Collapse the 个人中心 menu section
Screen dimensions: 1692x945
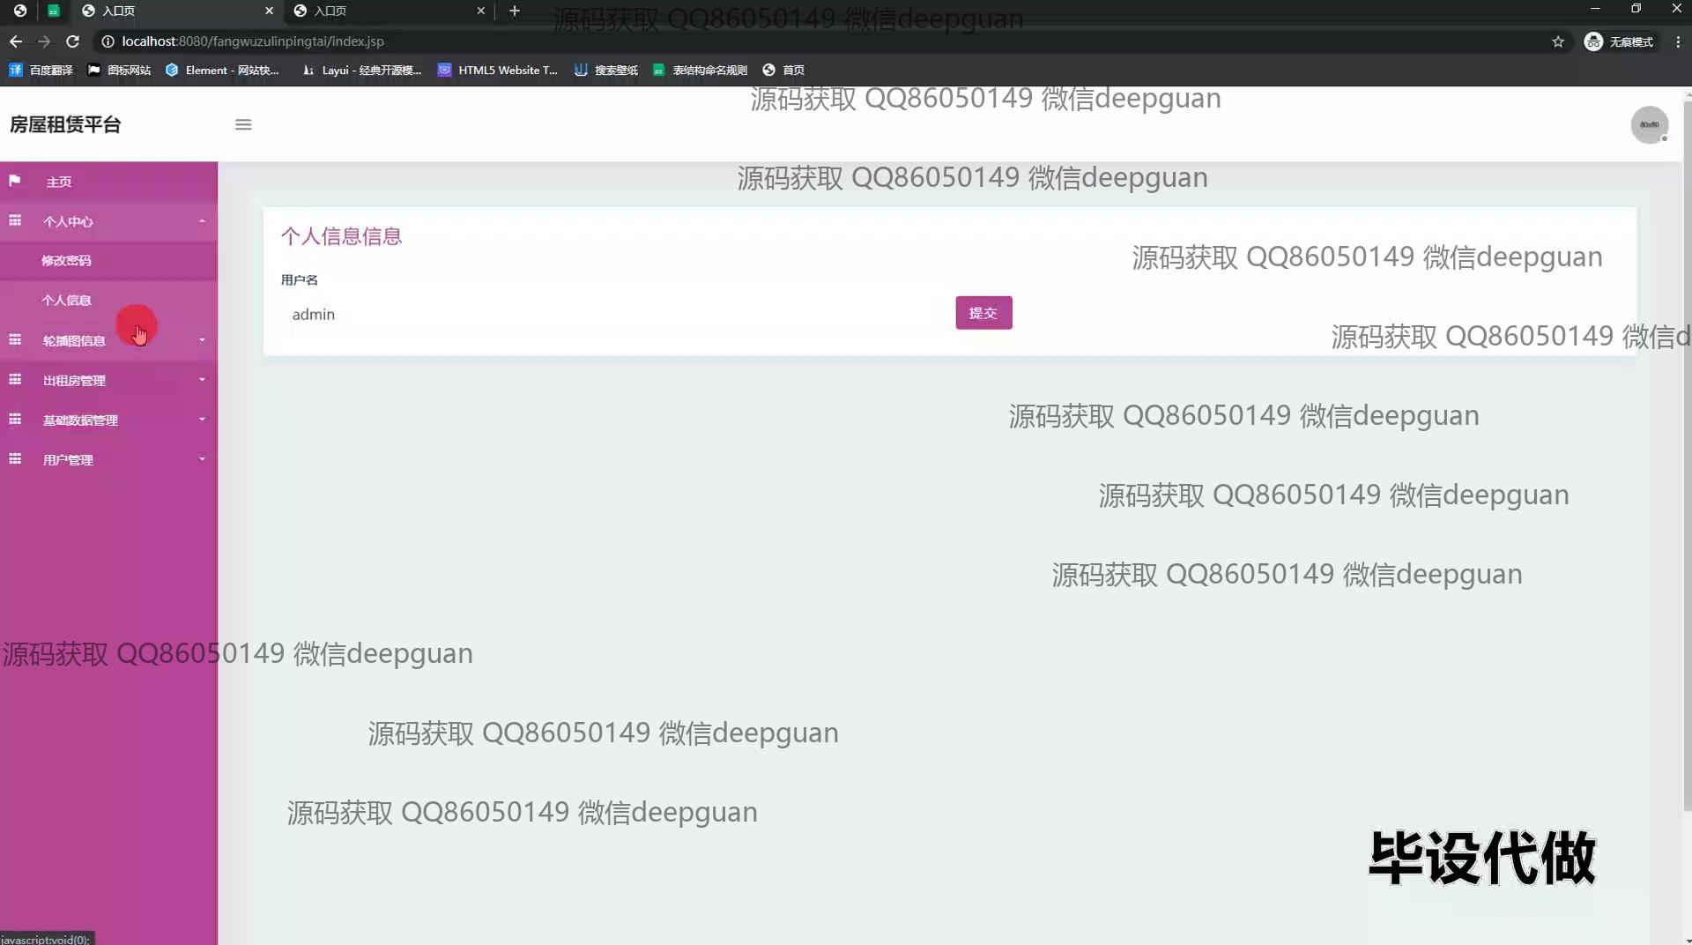click(x=202, y=221)
